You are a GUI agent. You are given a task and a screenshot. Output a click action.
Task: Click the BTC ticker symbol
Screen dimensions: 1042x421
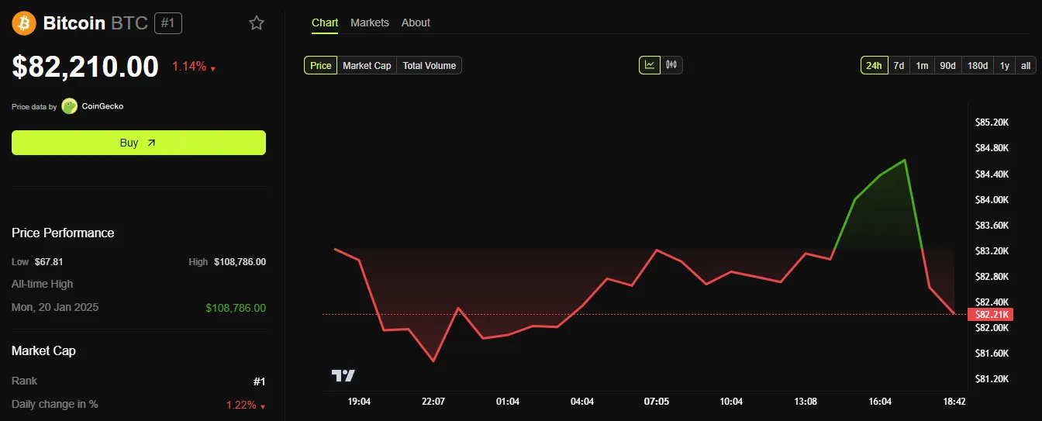click(129, 23)
